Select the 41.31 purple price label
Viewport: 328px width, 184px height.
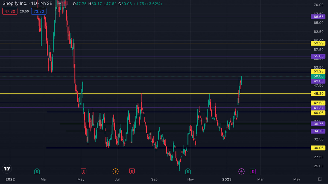(x=318, y=108)
